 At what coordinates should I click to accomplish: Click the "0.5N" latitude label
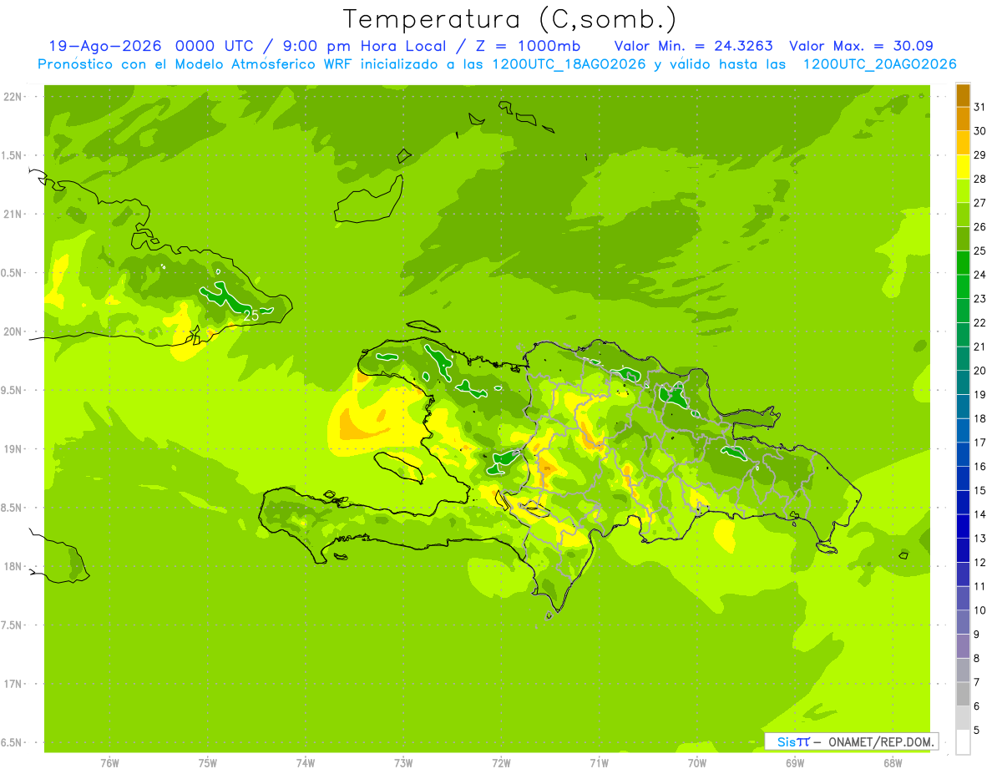pos(13,273)
